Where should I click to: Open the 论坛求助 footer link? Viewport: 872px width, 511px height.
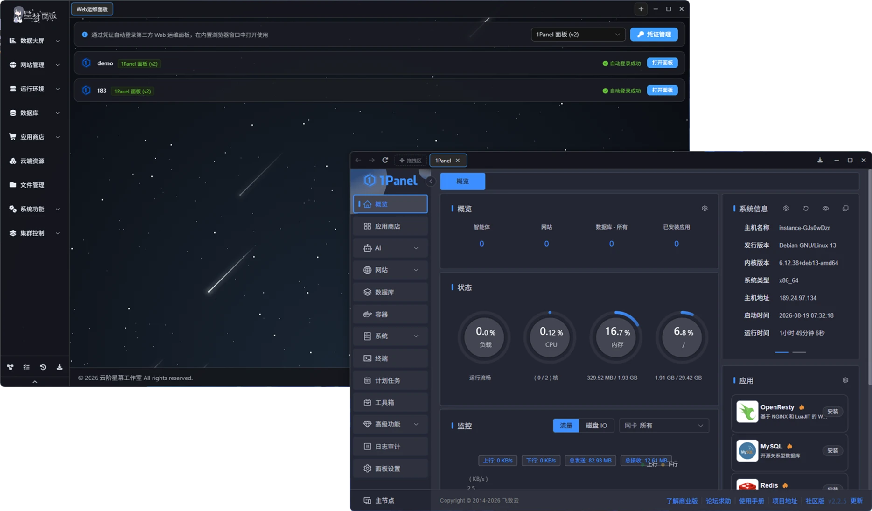pos(718,501)
